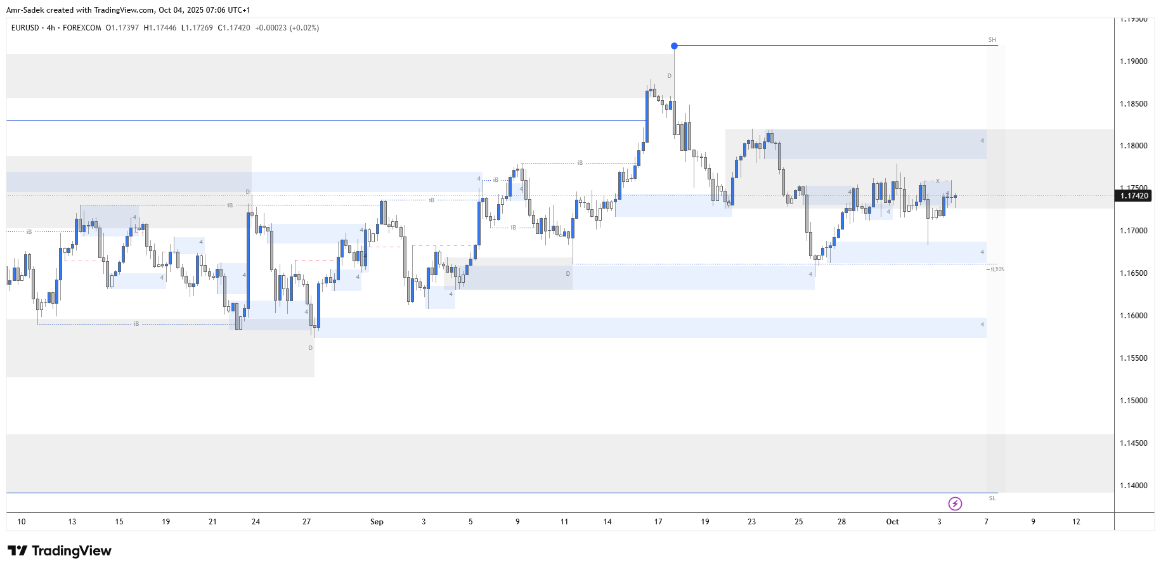Click the 17 date label on the time axis
1161x570 pixels.
tap(658, 522)
